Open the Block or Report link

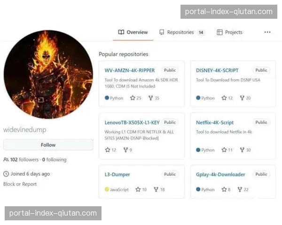pyautogui.click(x=20, y=184)
